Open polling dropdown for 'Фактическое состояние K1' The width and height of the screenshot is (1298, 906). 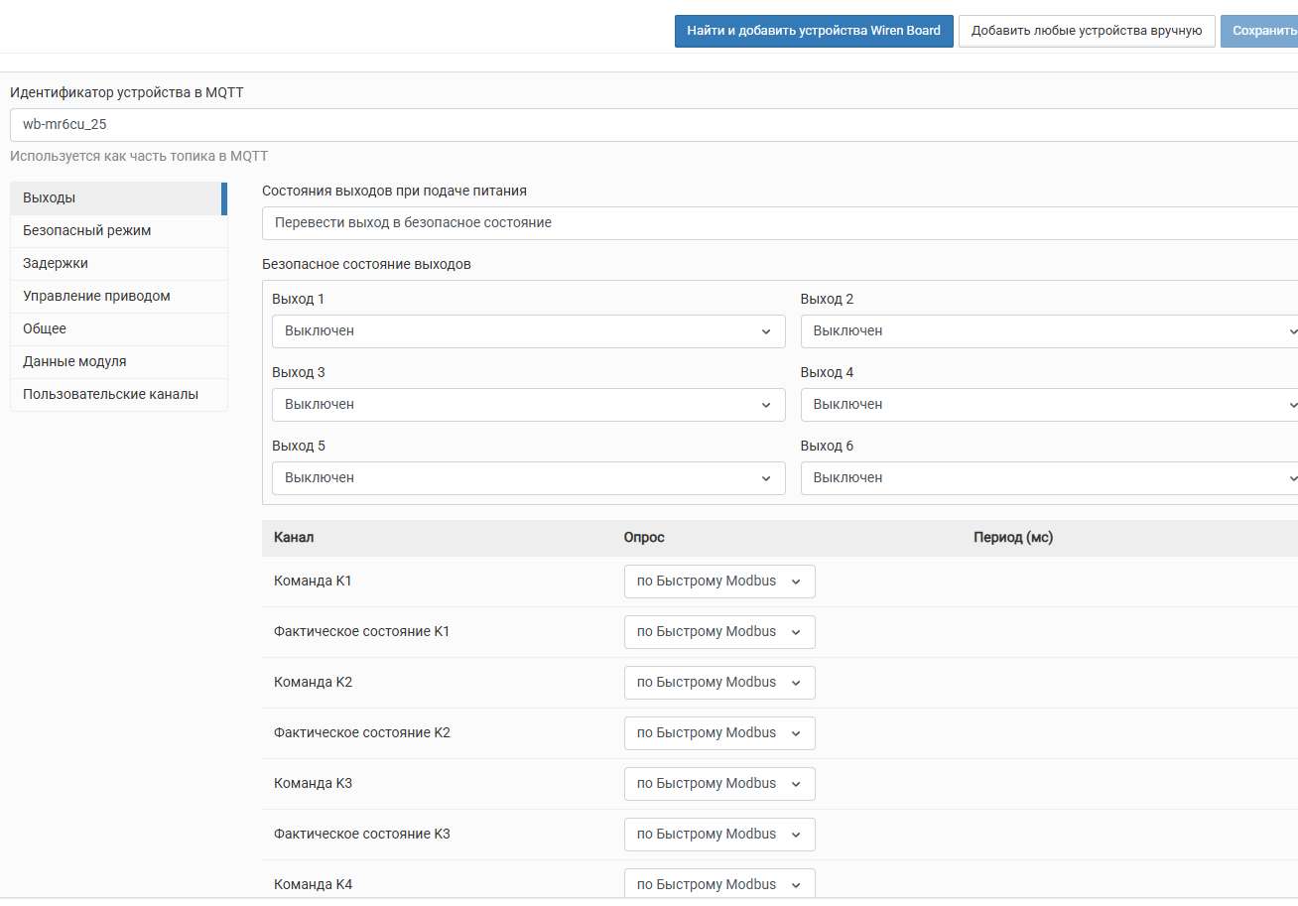click(718, 632)
